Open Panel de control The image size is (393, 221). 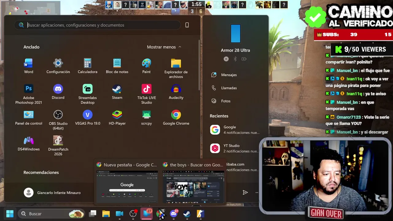pos(29,118)
